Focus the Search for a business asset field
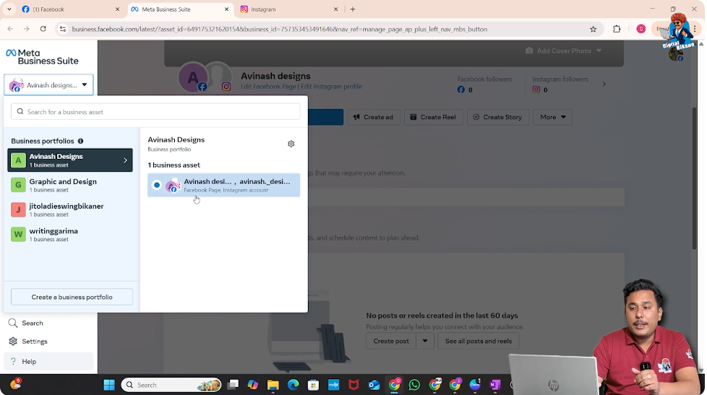The width and height of the screenshot is (707, 395). point(155,112)
